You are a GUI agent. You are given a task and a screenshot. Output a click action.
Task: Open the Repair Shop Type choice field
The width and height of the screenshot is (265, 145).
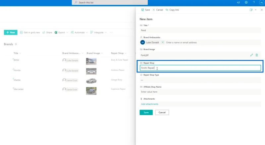[x=200, y=80]
